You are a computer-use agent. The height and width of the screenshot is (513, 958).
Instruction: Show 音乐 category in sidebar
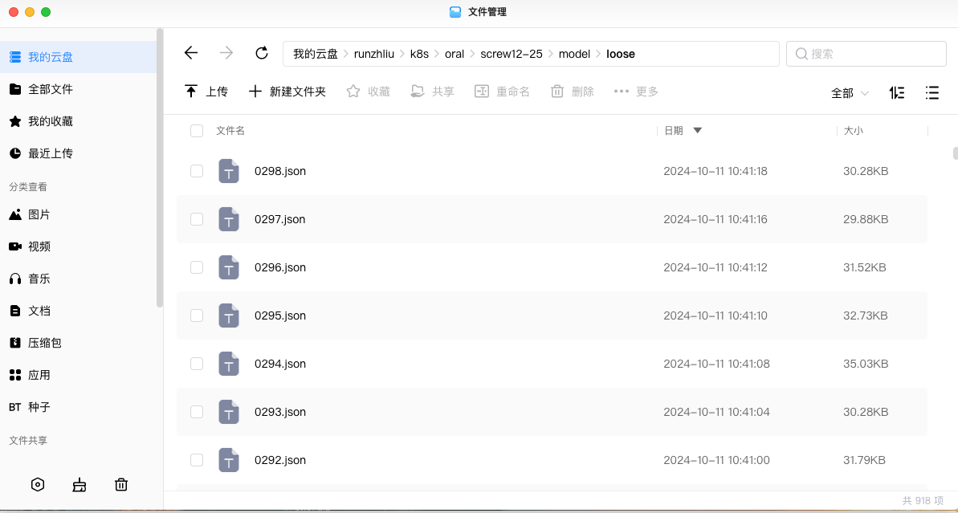pyautogui.click(x=78, y=279)
